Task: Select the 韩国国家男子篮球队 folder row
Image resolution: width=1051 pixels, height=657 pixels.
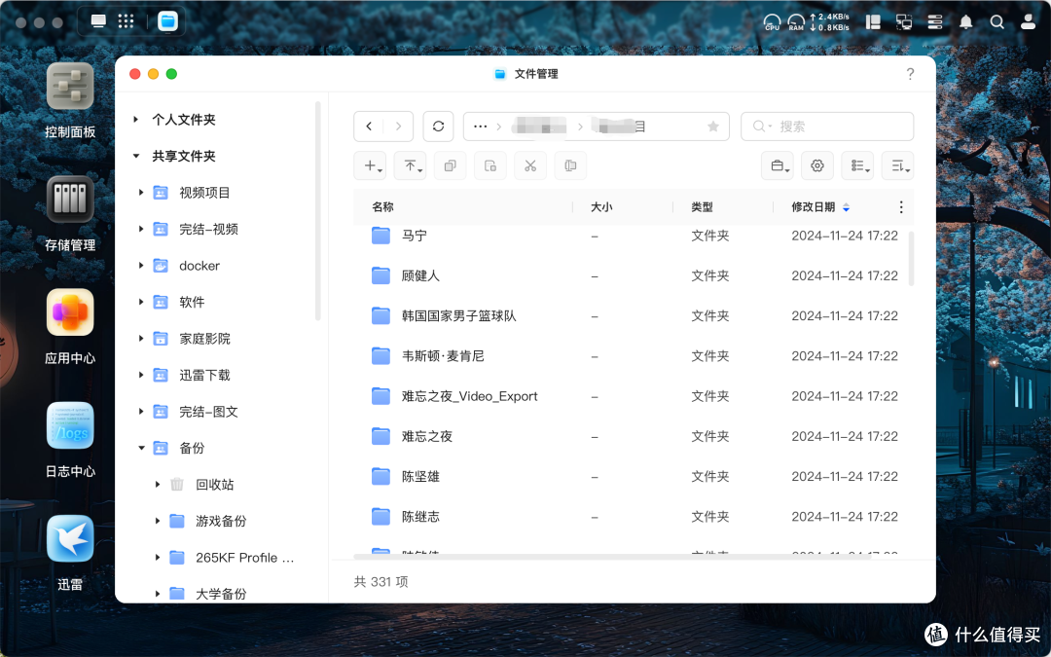Action: (634, 315)
